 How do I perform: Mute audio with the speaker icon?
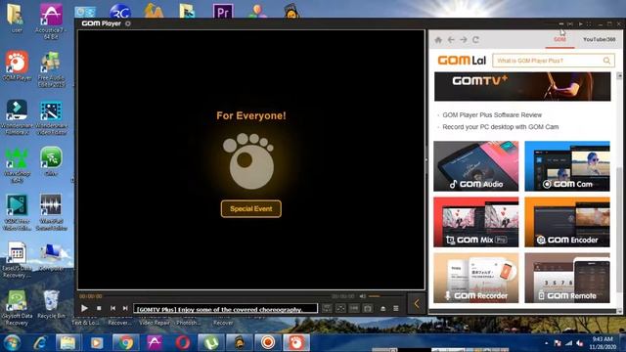coord(363,296)
